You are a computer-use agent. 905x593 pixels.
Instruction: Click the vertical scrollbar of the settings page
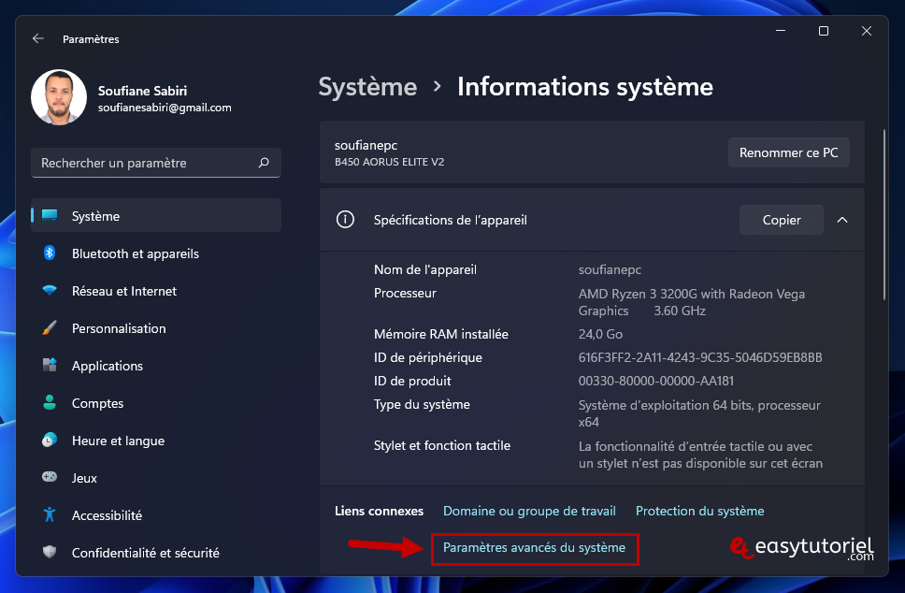pos(883,215)
